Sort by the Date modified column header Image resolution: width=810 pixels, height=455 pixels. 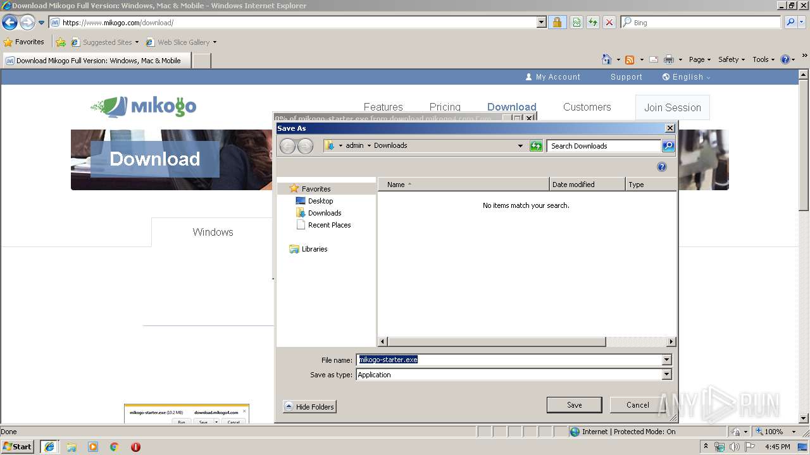[x=587, y=185]
